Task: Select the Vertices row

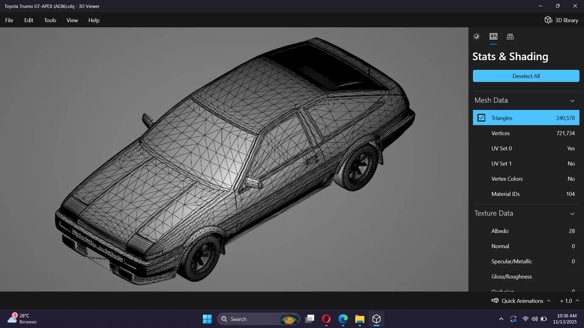Action: tap(526, 133)
